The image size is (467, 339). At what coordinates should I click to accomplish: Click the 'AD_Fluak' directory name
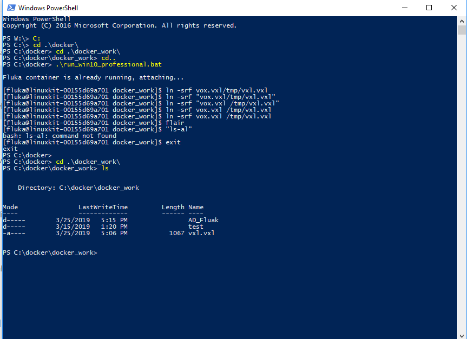tap(203, 220)
